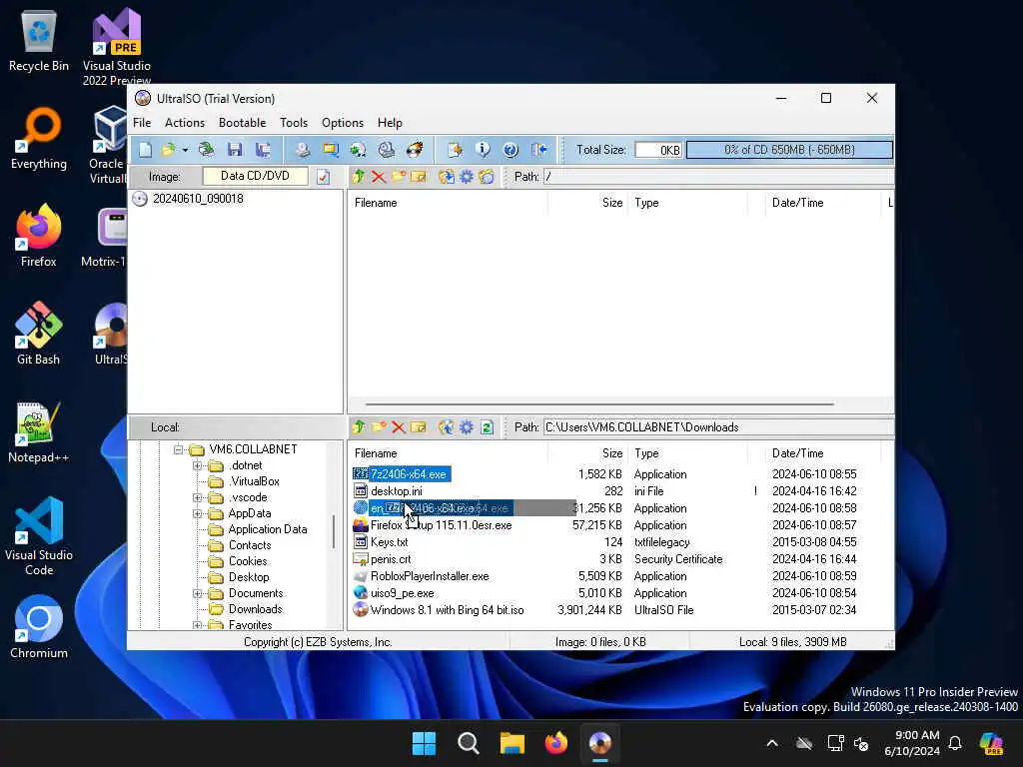This screenshot has width=1023, height=767.
Task: Click the Total Size 0KB field
Action: coord(658,150)
